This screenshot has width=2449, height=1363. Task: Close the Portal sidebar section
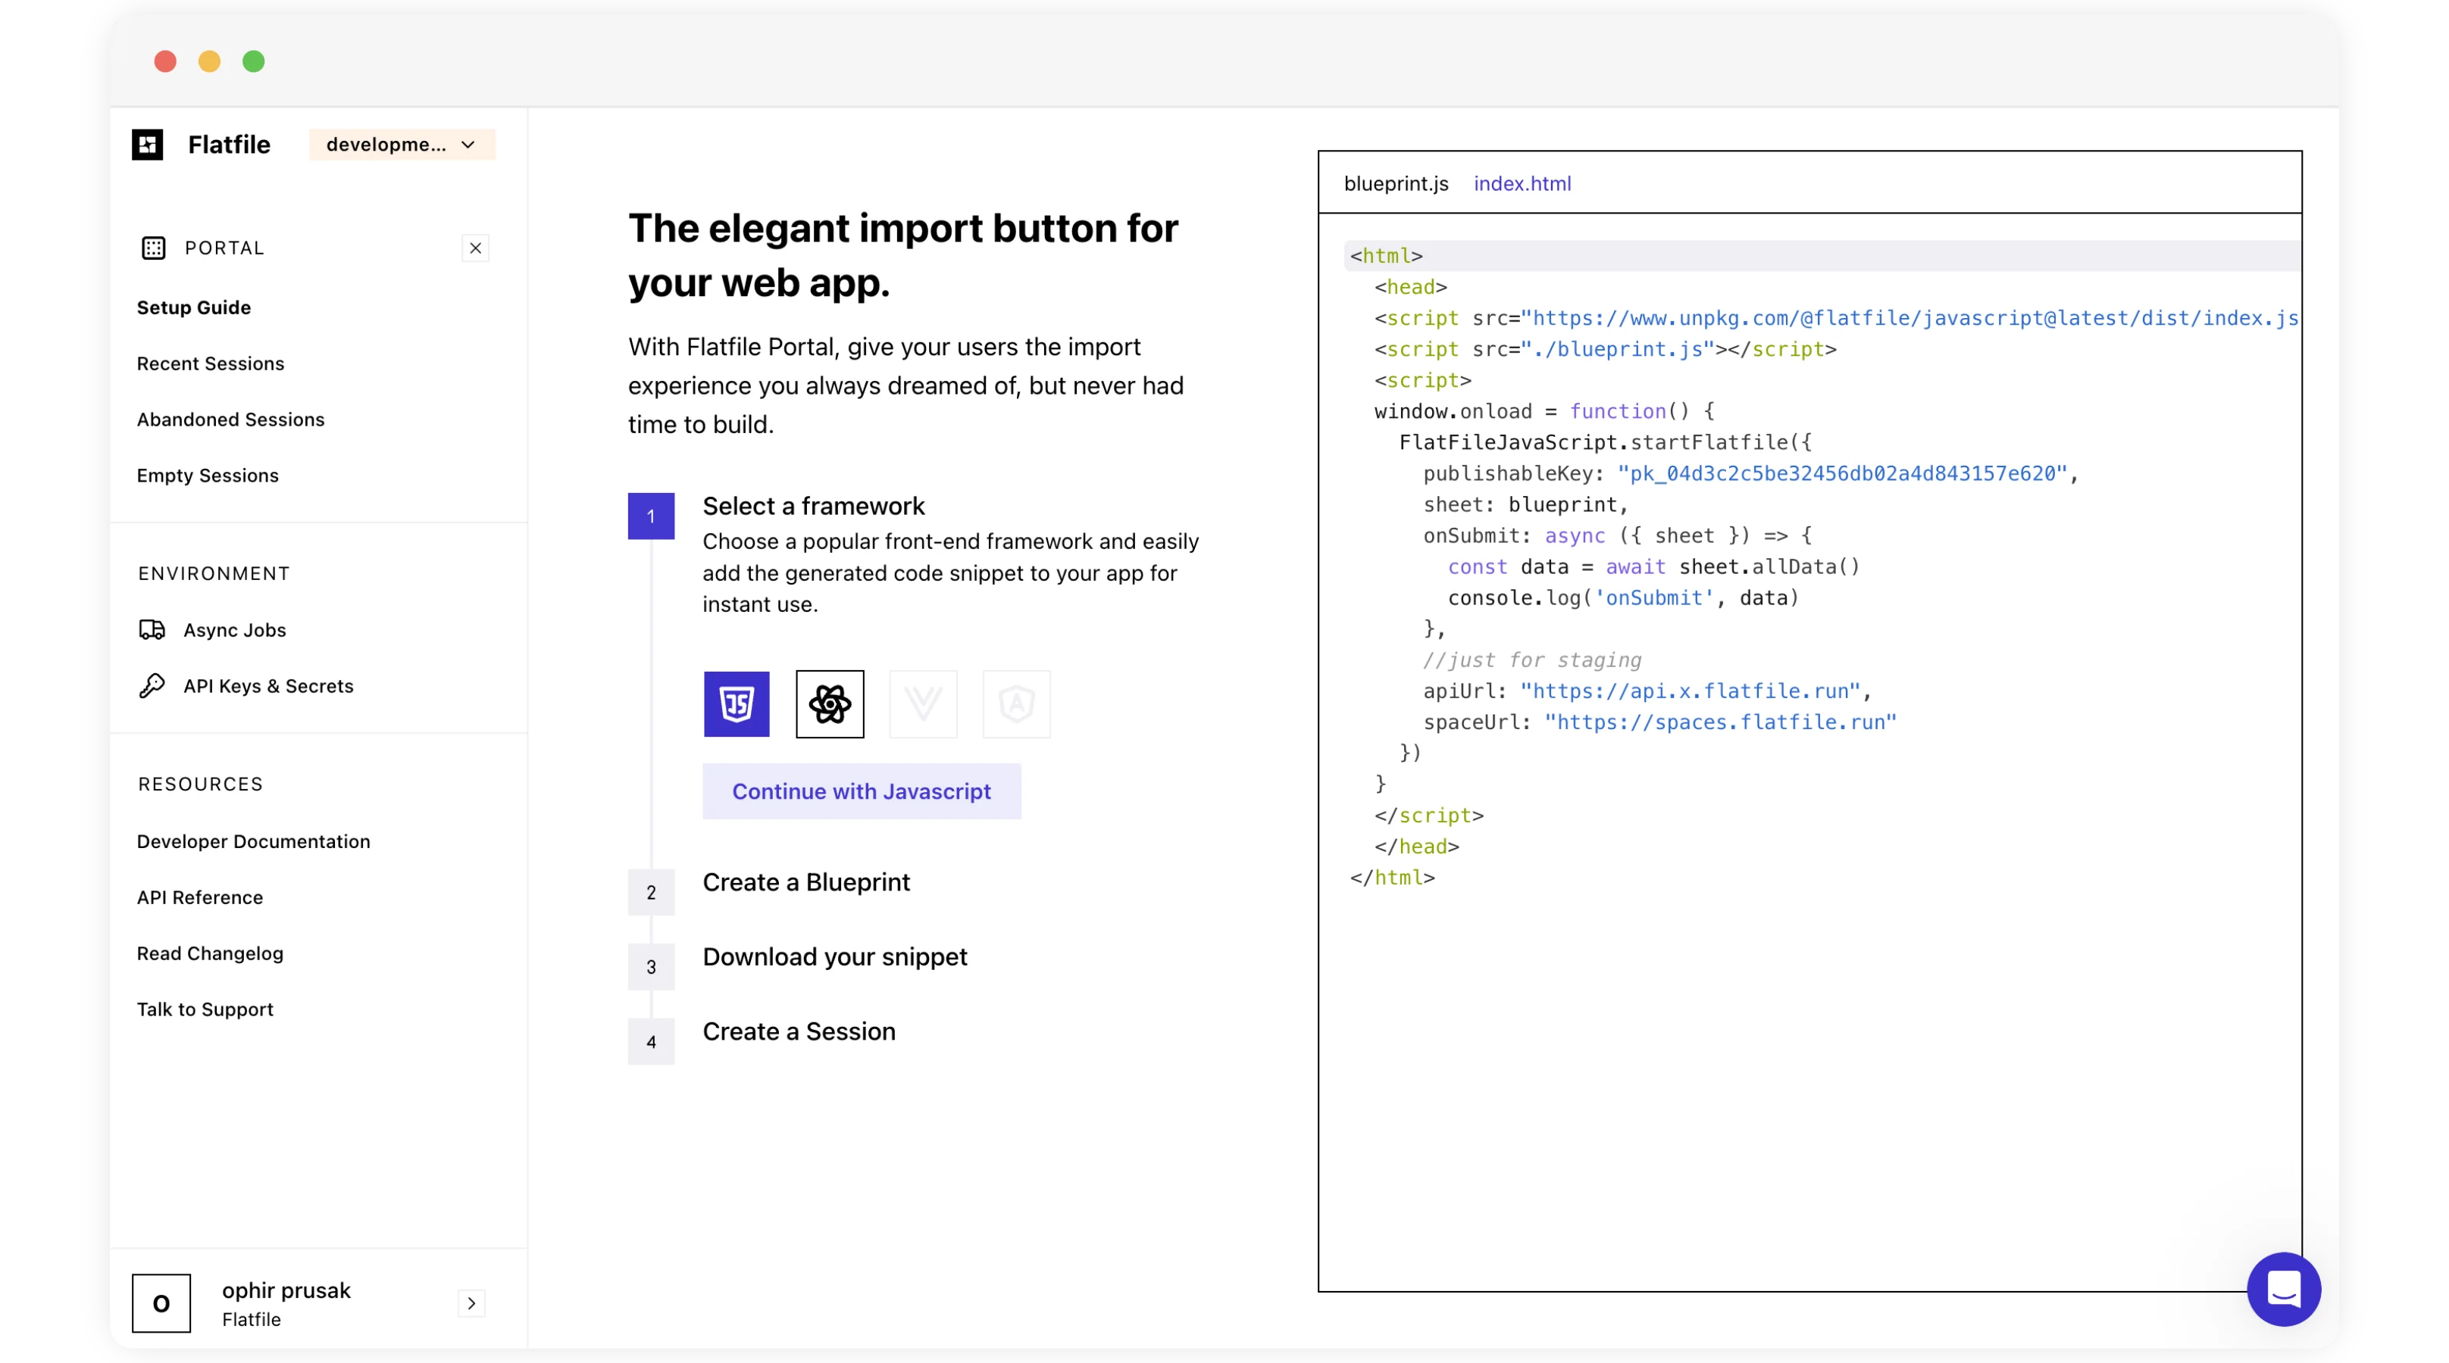(x=475, y=248)
